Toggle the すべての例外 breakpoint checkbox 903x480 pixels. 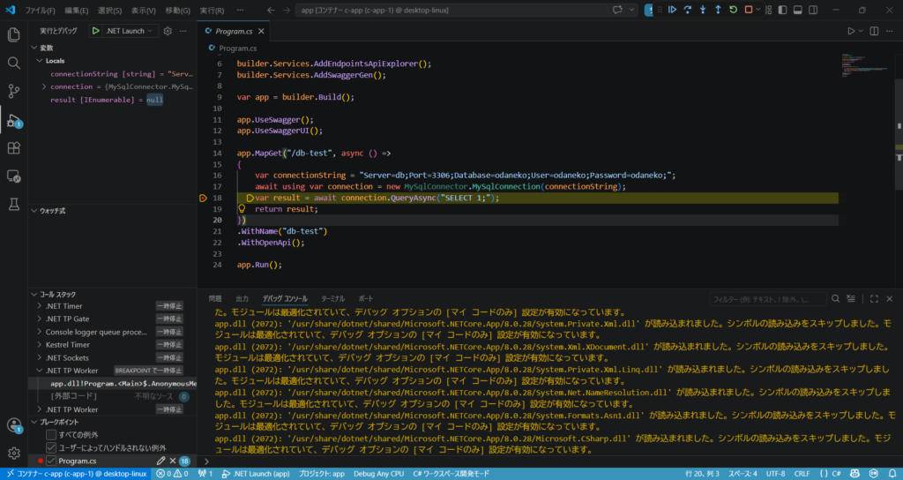pyautogui.click(x=51, y=434)
